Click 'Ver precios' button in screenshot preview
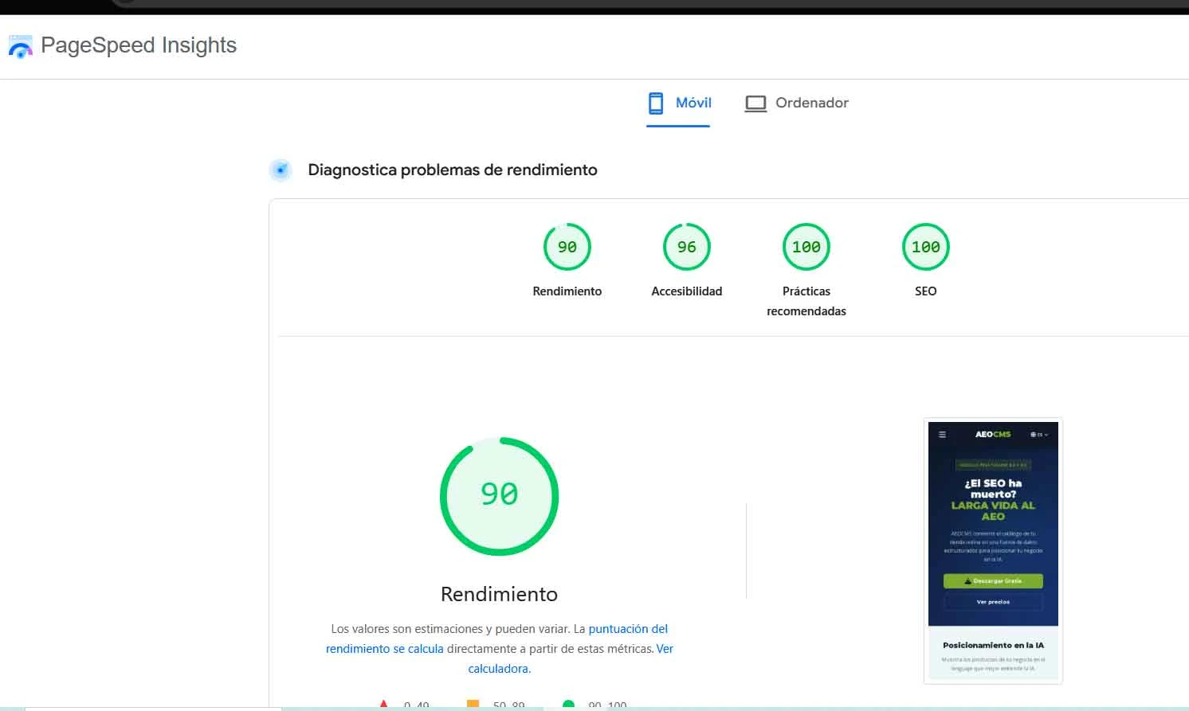 (x=993, y=602)
